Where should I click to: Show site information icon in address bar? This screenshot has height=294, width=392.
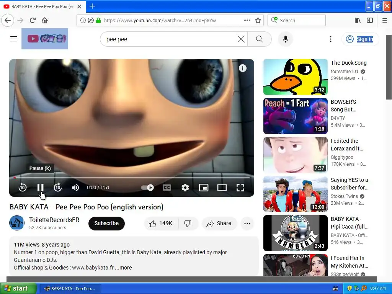click(83, 21)
